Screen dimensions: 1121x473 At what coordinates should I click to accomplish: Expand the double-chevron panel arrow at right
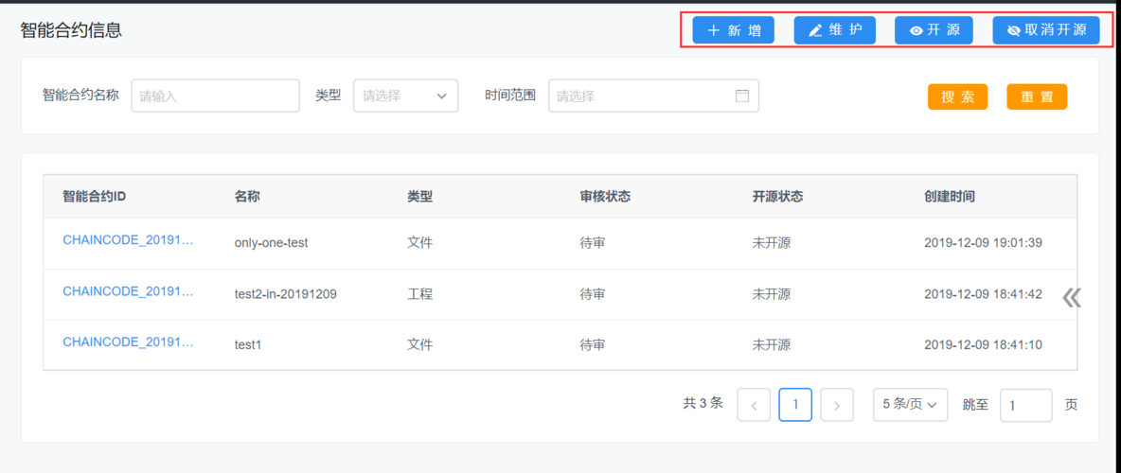[x=1071, y=298]
